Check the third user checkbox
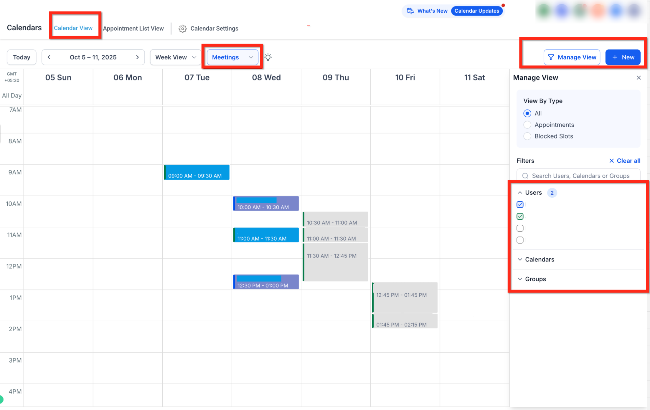 (520, 228)
